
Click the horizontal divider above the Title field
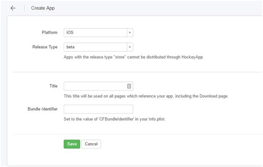coord(138,72)
